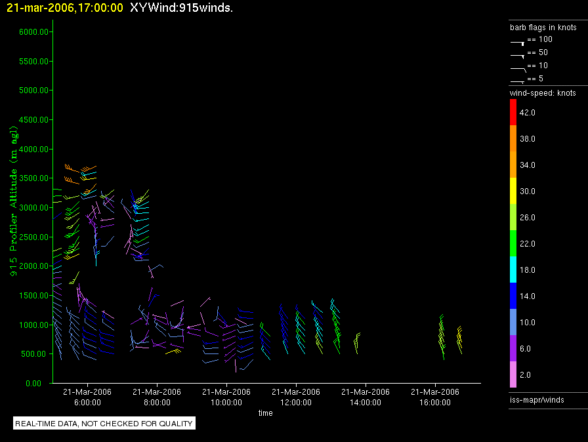
Task: Click the 'REAL-TIME DATA, NOT CHECKED FOR QUALITY' notice
Action: click(104, 423)
